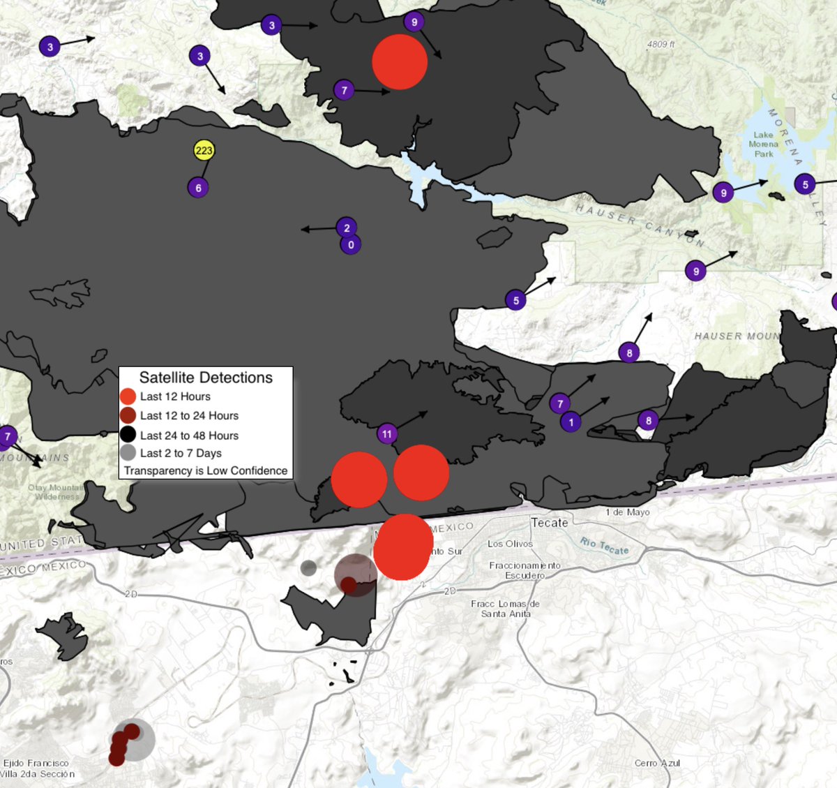Click marker 9 below the Hauser Canyon label
This screenshot has height=788, width=837.
(695, 271)
